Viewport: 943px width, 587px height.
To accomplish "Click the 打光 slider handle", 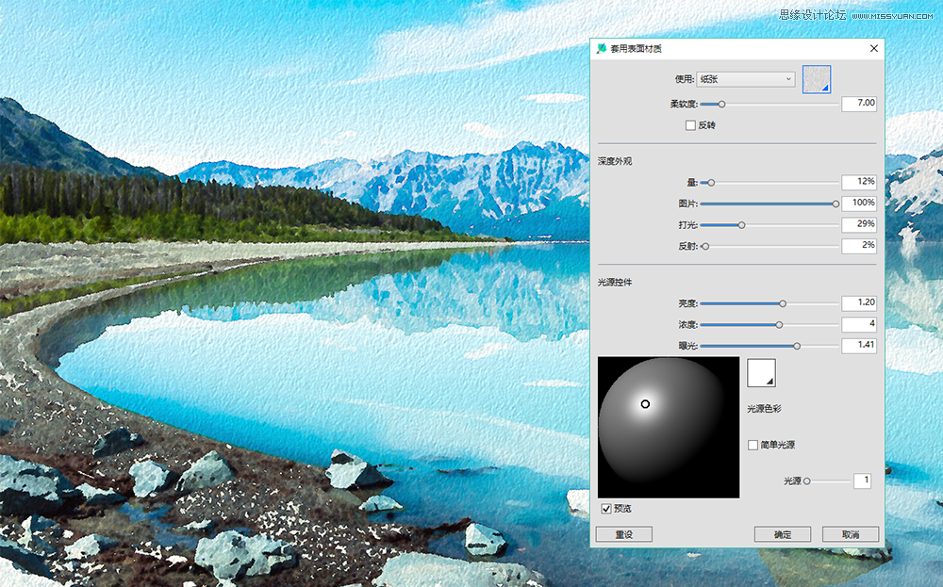I will [741, 224].
